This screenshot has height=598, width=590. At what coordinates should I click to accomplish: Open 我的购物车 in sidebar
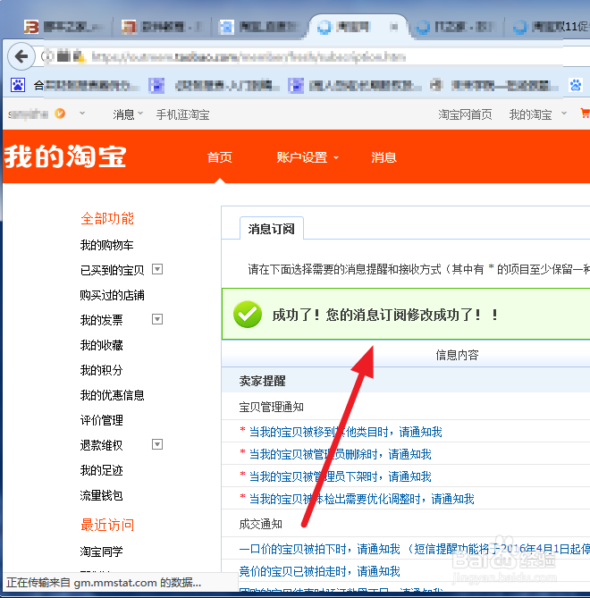106,245
